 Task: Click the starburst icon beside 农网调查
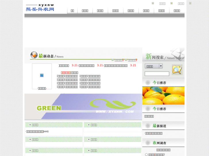click(x=148, y=143)
